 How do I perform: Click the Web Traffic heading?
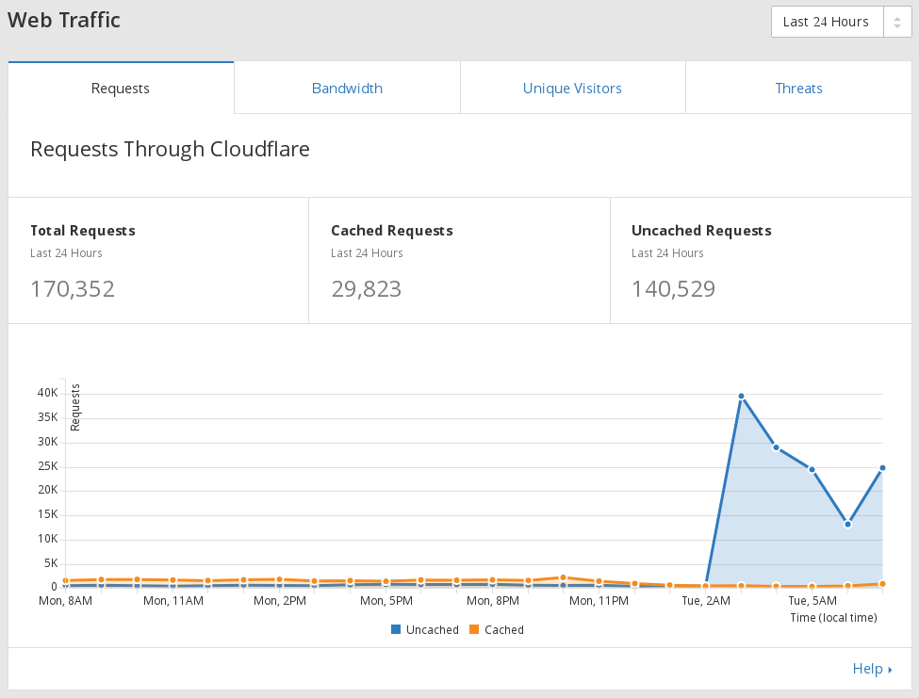pos(64,20)
